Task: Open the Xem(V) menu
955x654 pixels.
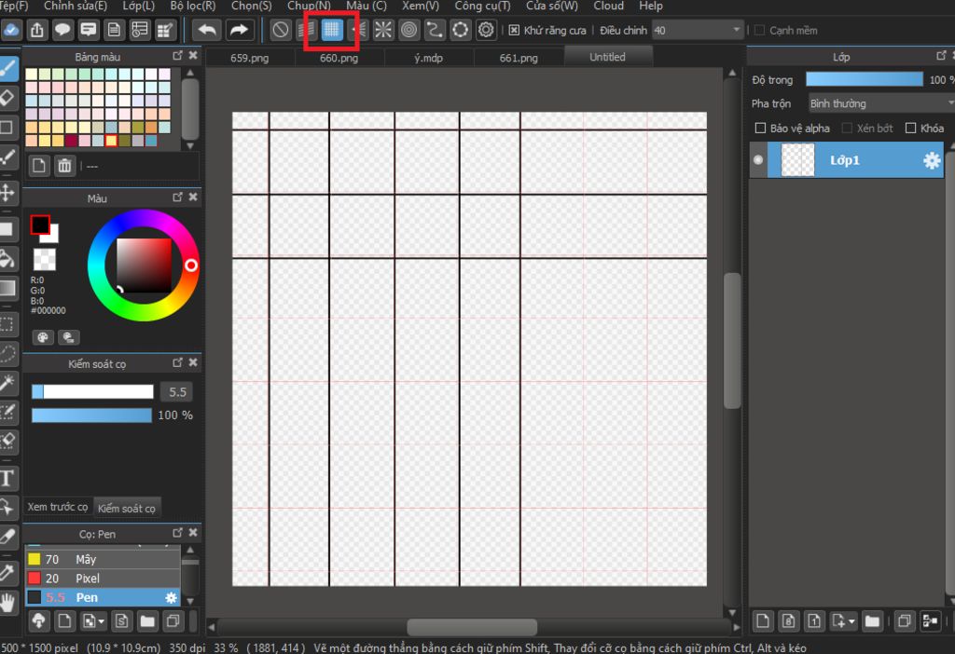Action: tap(421, 7)
